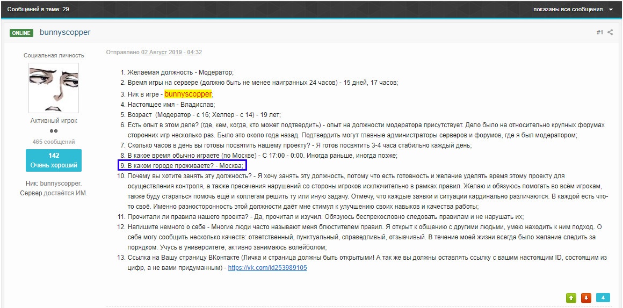Open the #1 post permalink
This screenshot has height=308, width=623.
(x=599, y=32)
